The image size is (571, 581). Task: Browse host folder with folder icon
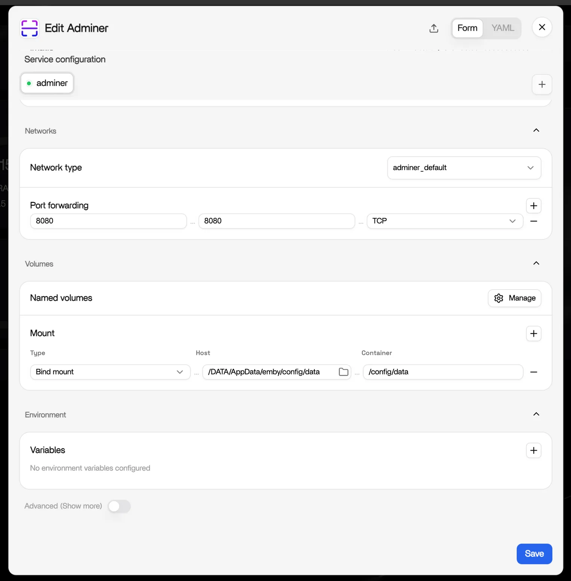point(343,372)
